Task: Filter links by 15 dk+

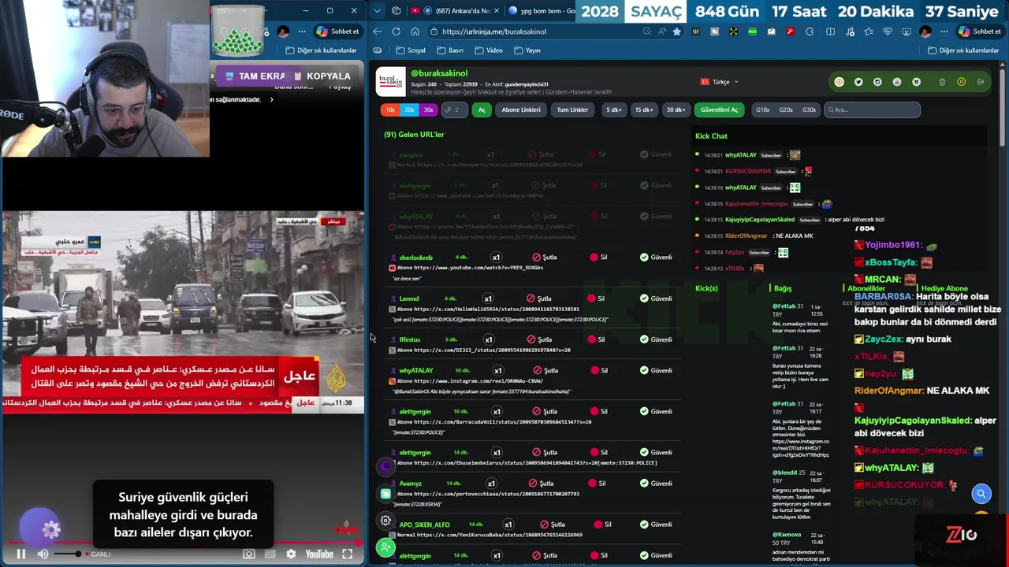Action: point(644,109)
